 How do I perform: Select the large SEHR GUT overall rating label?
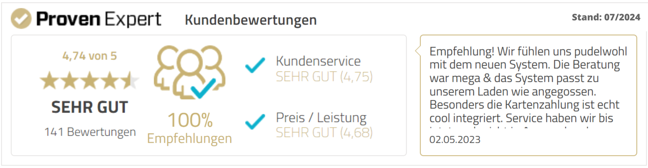click(x=90, y=107)
